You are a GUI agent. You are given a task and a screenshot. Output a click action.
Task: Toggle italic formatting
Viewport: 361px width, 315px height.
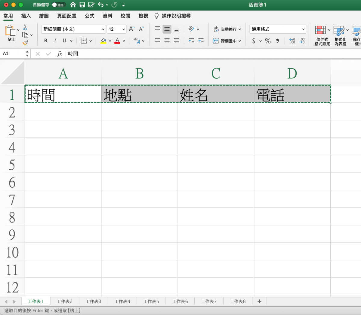55,41
